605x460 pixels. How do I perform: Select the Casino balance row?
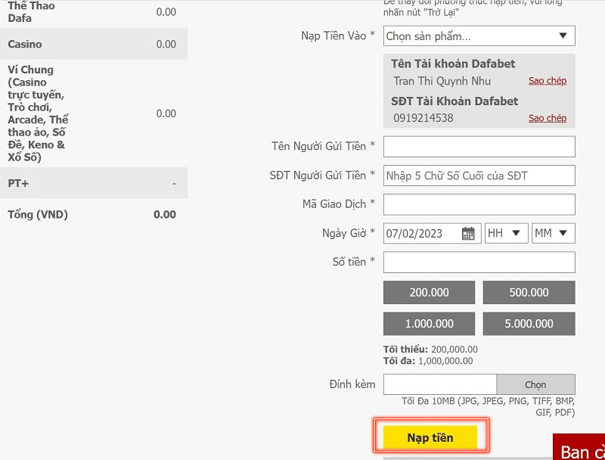(x=94, y=44)
